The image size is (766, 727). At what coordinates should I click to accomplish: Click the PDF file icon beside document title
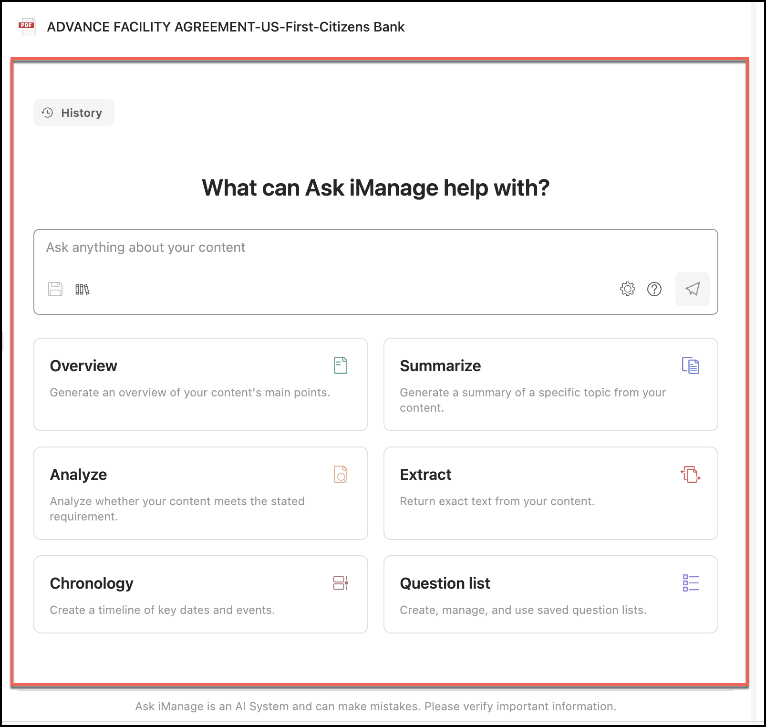tap(27, 27)
